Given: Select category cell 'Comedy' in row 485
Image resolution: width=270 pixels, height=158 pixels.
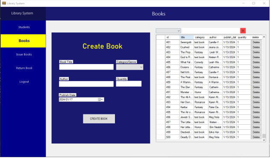Looking at the screenshot, I should tap(201, 62).
